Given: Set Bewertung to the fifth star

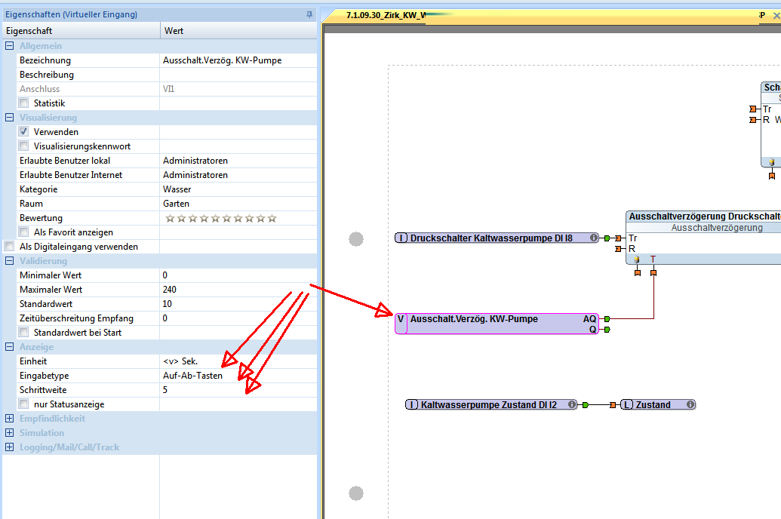Looking at the screenshot, I should pyautogui.click(x=215, y=218).
